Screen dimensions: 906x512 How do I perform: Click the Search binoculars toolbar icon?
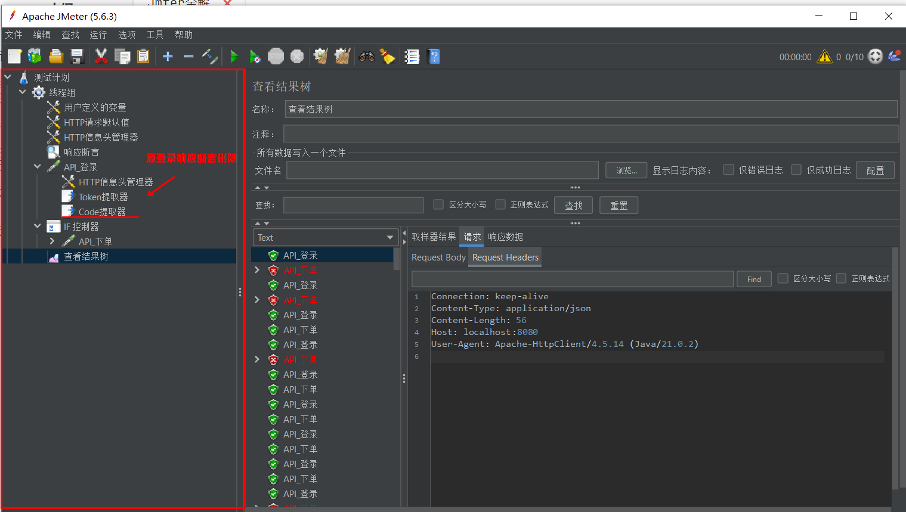366,57
